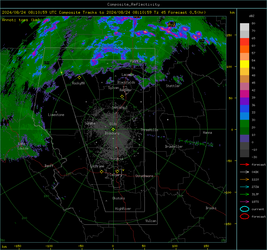Click the Didsbury city label
Screen dimensions: 267x250
coord(112,133)
